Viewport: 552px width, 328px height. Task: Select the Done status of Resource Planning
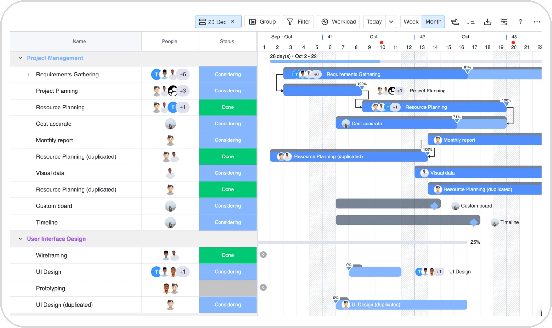coord(228,107)
